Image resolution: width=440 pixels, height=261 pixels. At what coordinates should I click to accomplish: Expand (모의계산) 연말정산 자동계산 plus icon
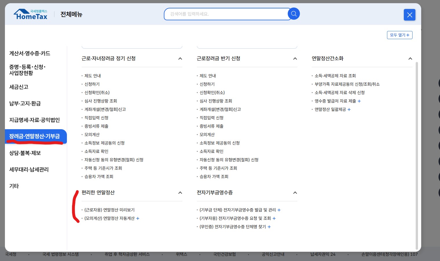point(138,218)
